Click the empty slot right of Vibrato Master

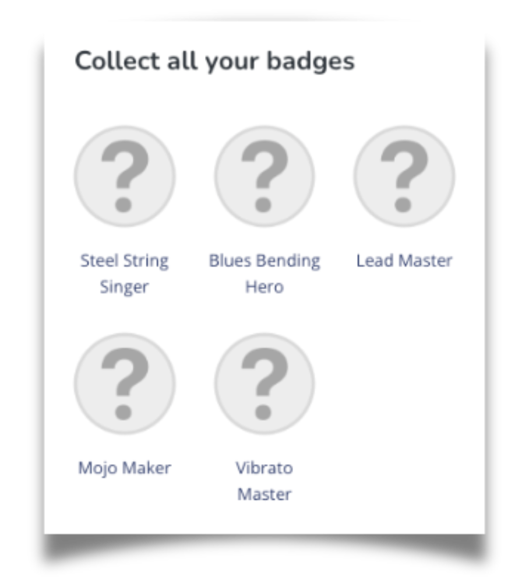click(x=404, y=408)
